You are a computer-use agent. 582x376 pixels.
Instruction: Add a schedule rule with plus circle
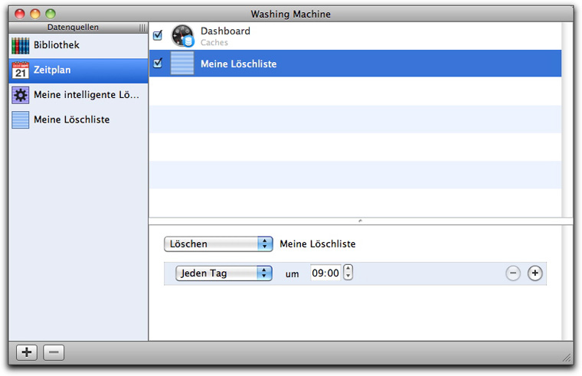point(535,273)
